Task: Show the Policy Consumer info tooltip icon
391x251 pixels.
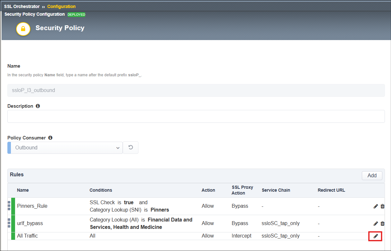Action: click(x=50, y=138)
